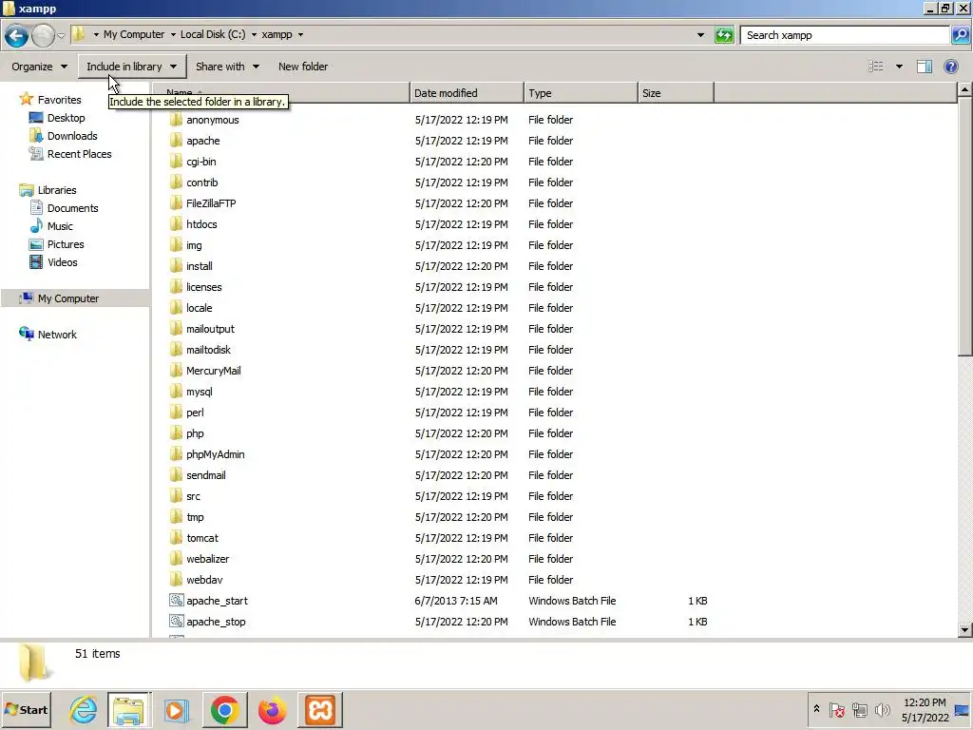The image size is (973, 730).
Task: Click the taskbar clock 12:20 PM
Action: click(925, 702)
